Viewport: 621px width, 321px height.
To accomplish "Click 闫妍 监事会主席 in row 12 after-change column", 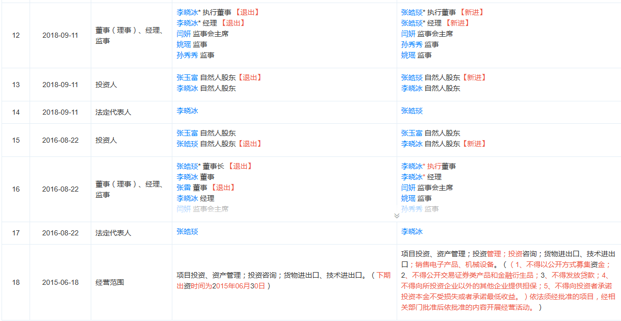I will pos(408,34).
